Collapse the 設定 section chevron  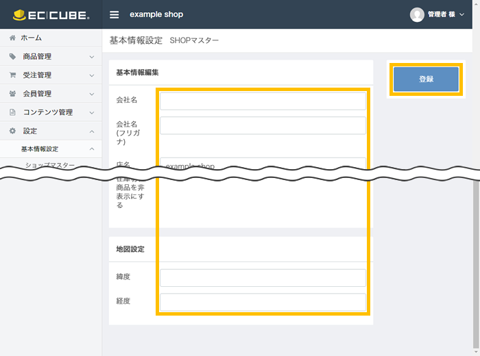92,131
